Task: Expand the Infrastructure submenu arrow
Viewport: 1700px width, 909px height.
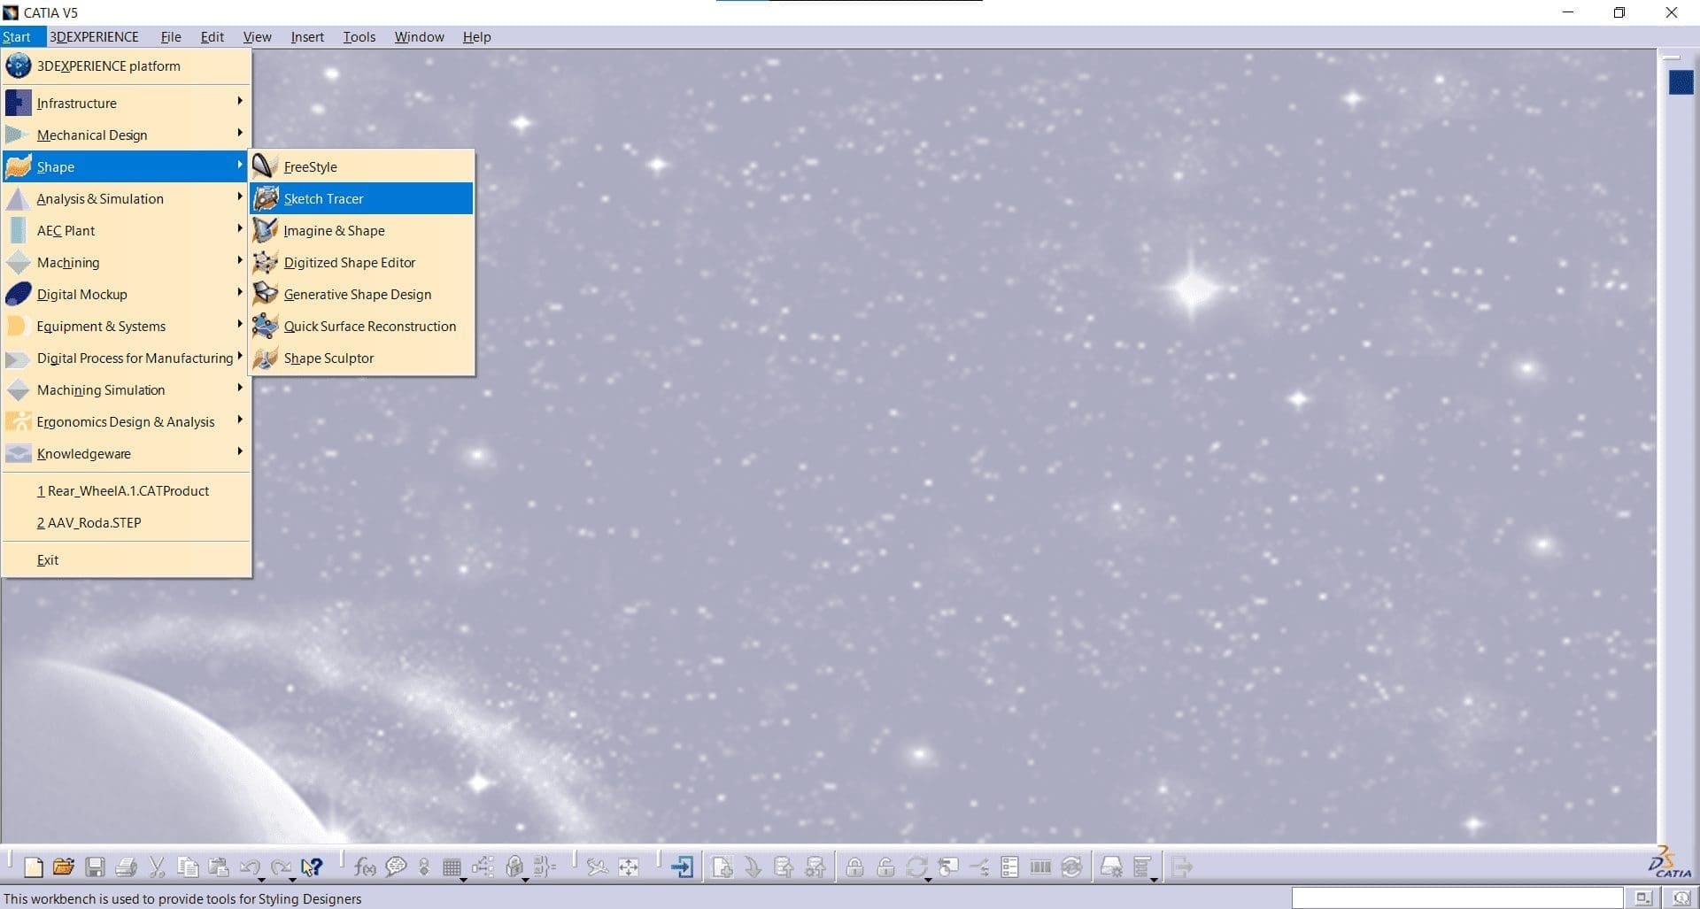Action: pos(240,101)
